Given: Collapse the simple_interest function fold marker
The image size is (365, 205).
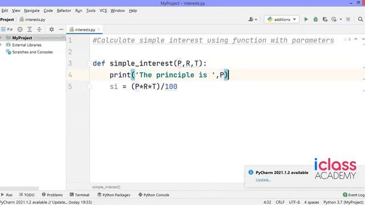Looking at the screenshot, I should pos(90,63).
